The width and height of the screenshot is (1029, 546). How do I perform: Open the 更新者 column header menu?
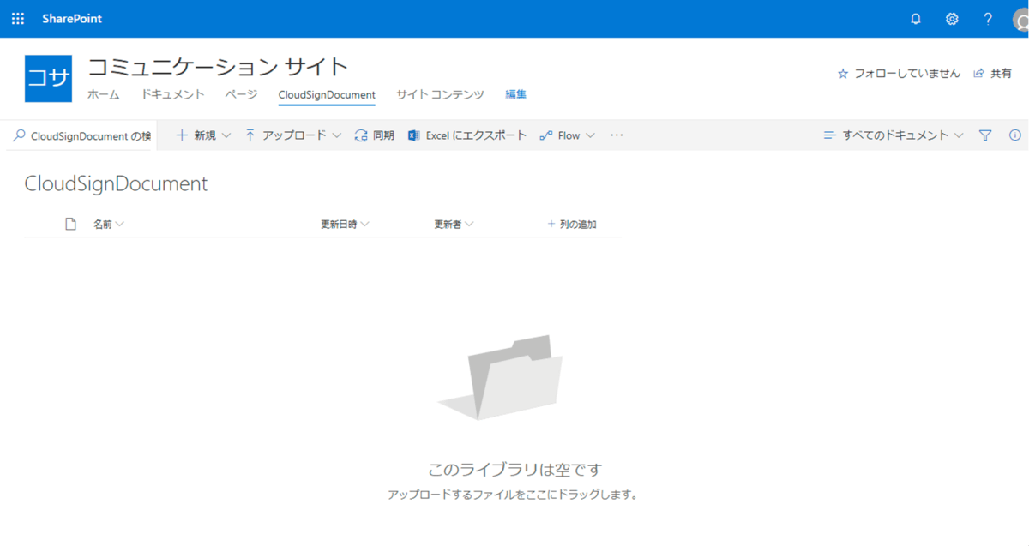coord(454,225)
